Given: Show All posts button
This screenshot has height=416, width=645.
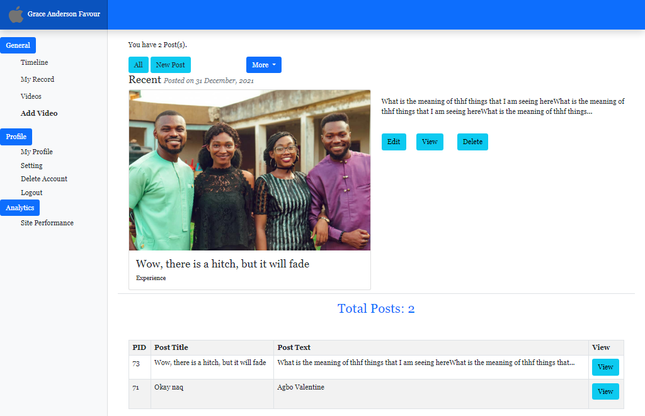Looking at the screenshot, I should coord(138,65).
